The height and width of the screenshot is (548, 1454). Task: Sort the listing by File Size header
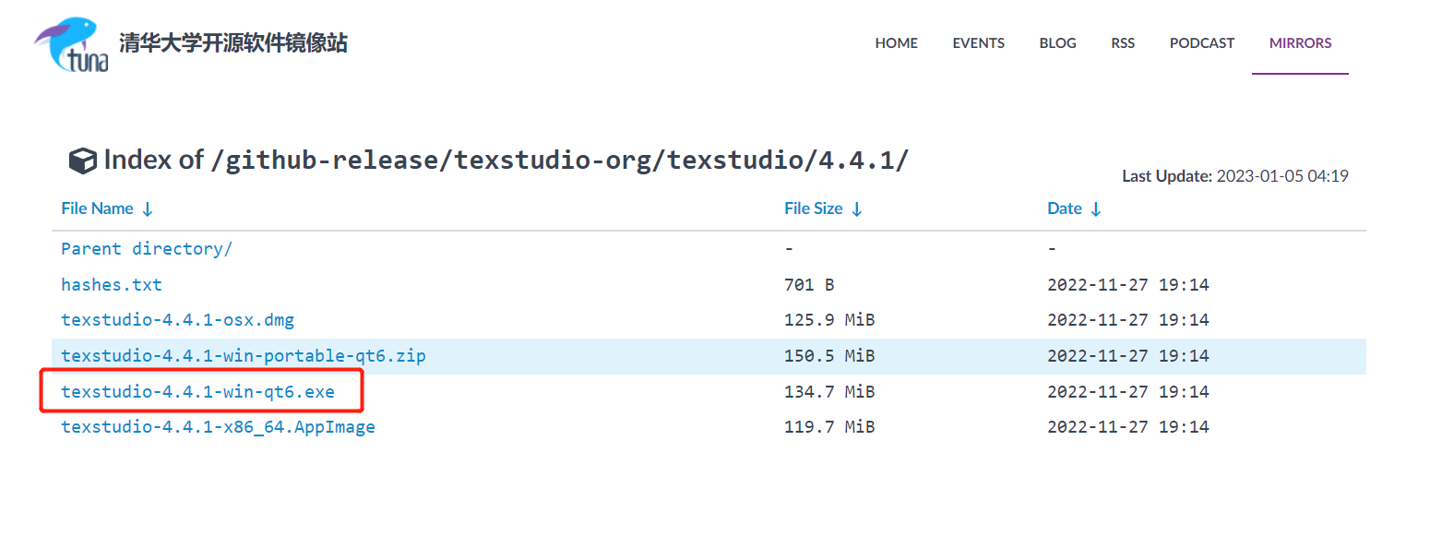pyautogui.click(x=813, y=208)
